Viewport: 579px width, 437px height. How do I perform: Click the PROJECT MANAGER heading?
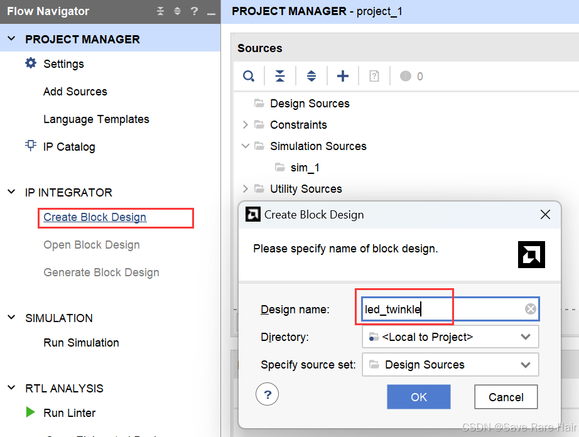82,39
